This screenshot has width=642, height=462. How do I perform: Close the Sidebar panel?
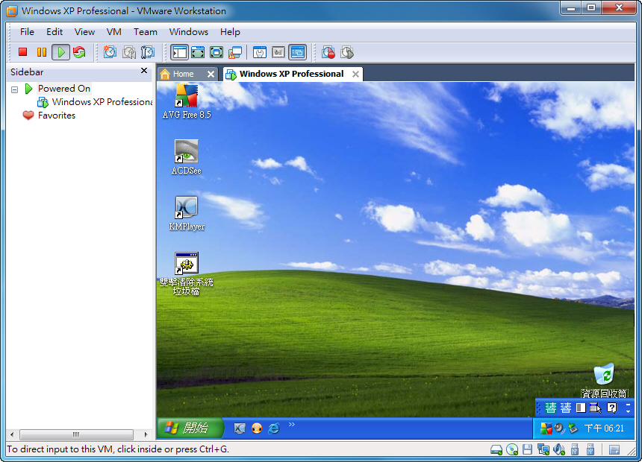pyautogui.click(x=144, y=70)
